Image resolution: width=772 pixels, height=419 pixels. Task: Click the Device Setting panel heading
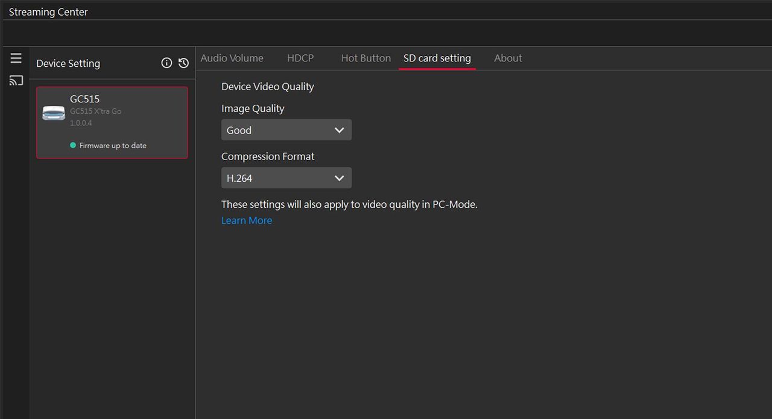click(x=68, y=63)
